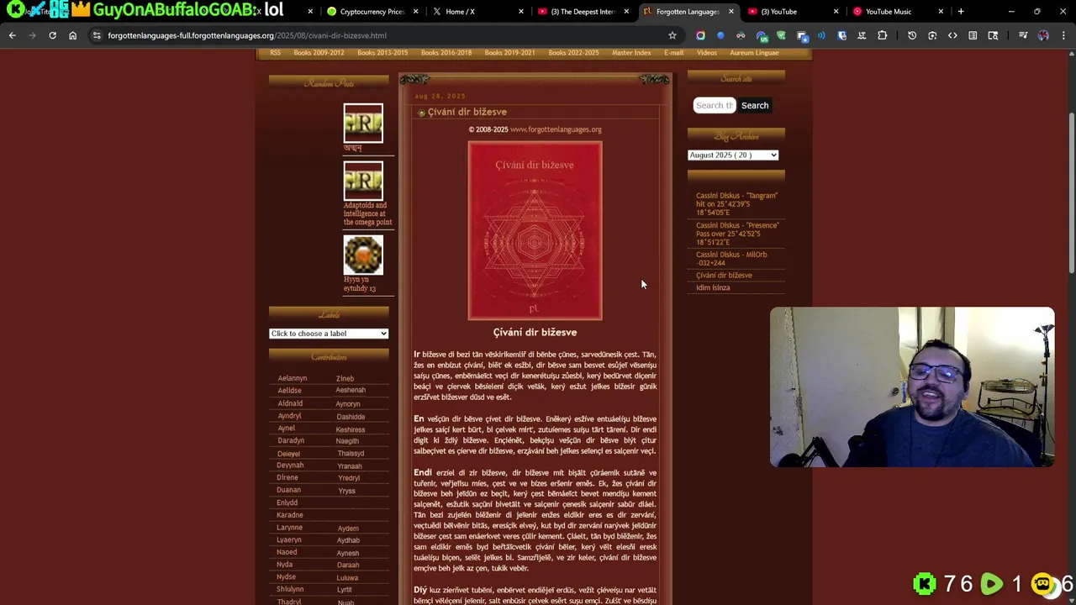
Task: Open Books 2009-2012 menu item
Action: point(319,52)
